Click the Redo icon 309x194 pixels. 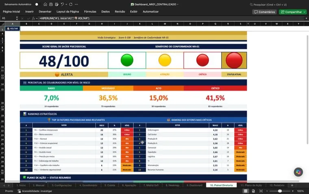tap(71, 4)
